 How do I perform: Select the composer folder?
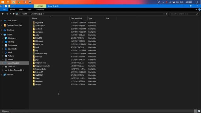click(39, 32)
